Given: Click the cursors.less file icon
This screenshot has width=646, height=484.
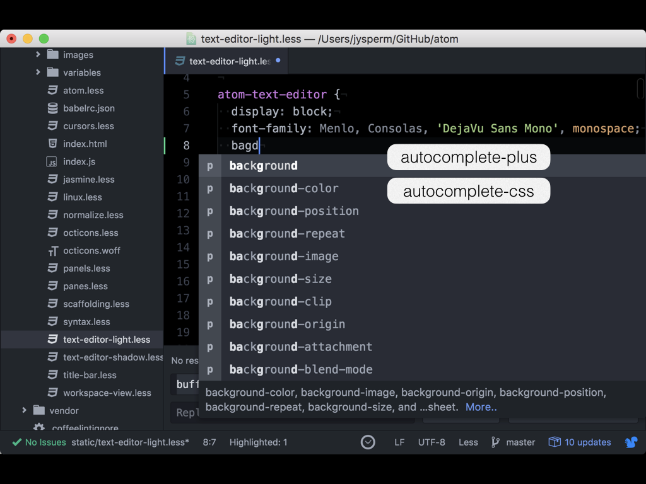Looking at the screenshot, I should (53, 125).
